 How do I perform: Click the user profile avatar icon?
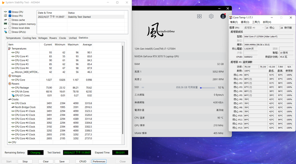(x=223, y=17)
